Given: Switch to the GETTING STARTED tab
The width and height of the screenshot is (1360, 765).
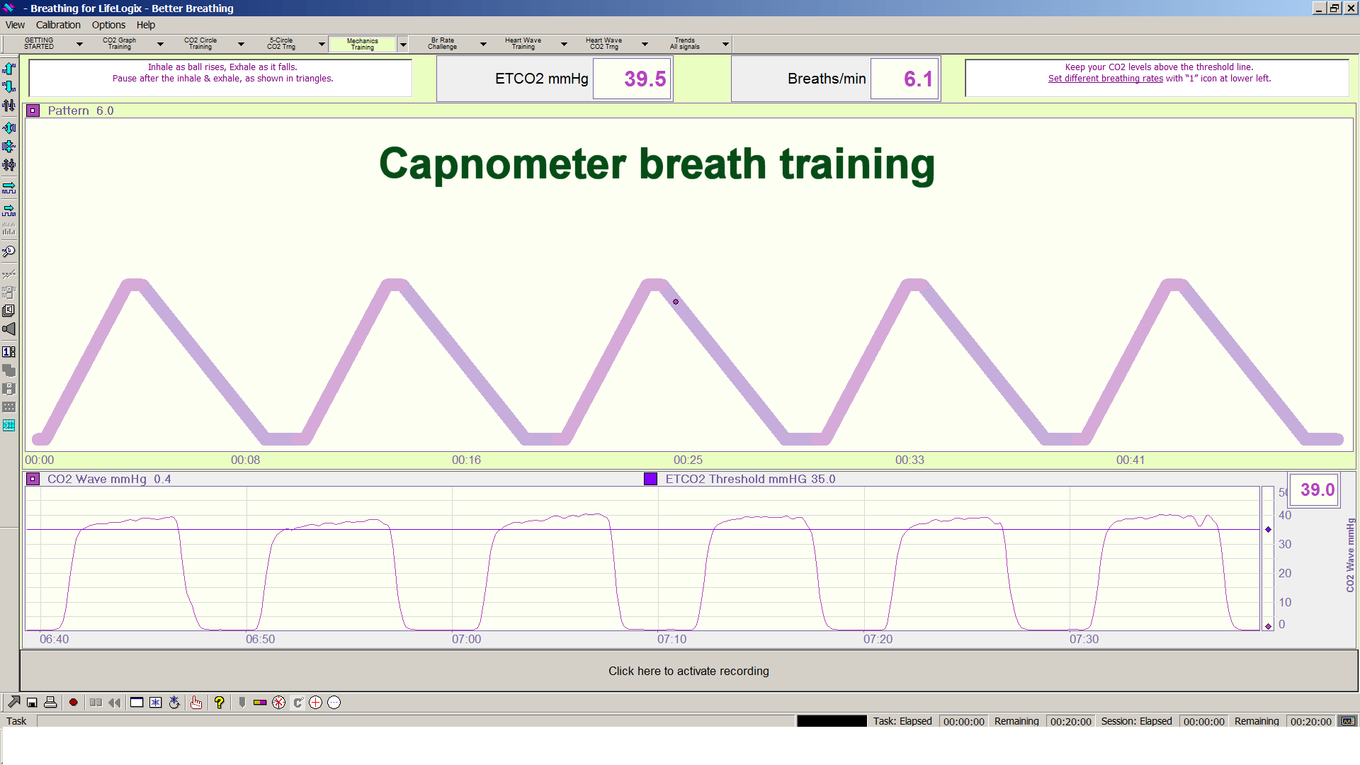Looking at the screenshot, I should [39, 44].
